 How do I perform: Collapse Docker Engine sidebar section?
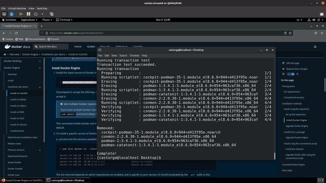point(40,68)
